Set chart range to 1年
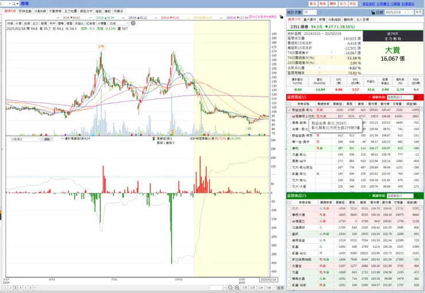The width and height of the screenshot is (425, 293). point(261,288)
